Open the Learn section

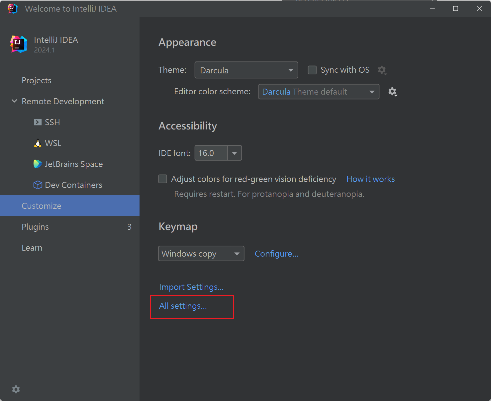(70, 248)
